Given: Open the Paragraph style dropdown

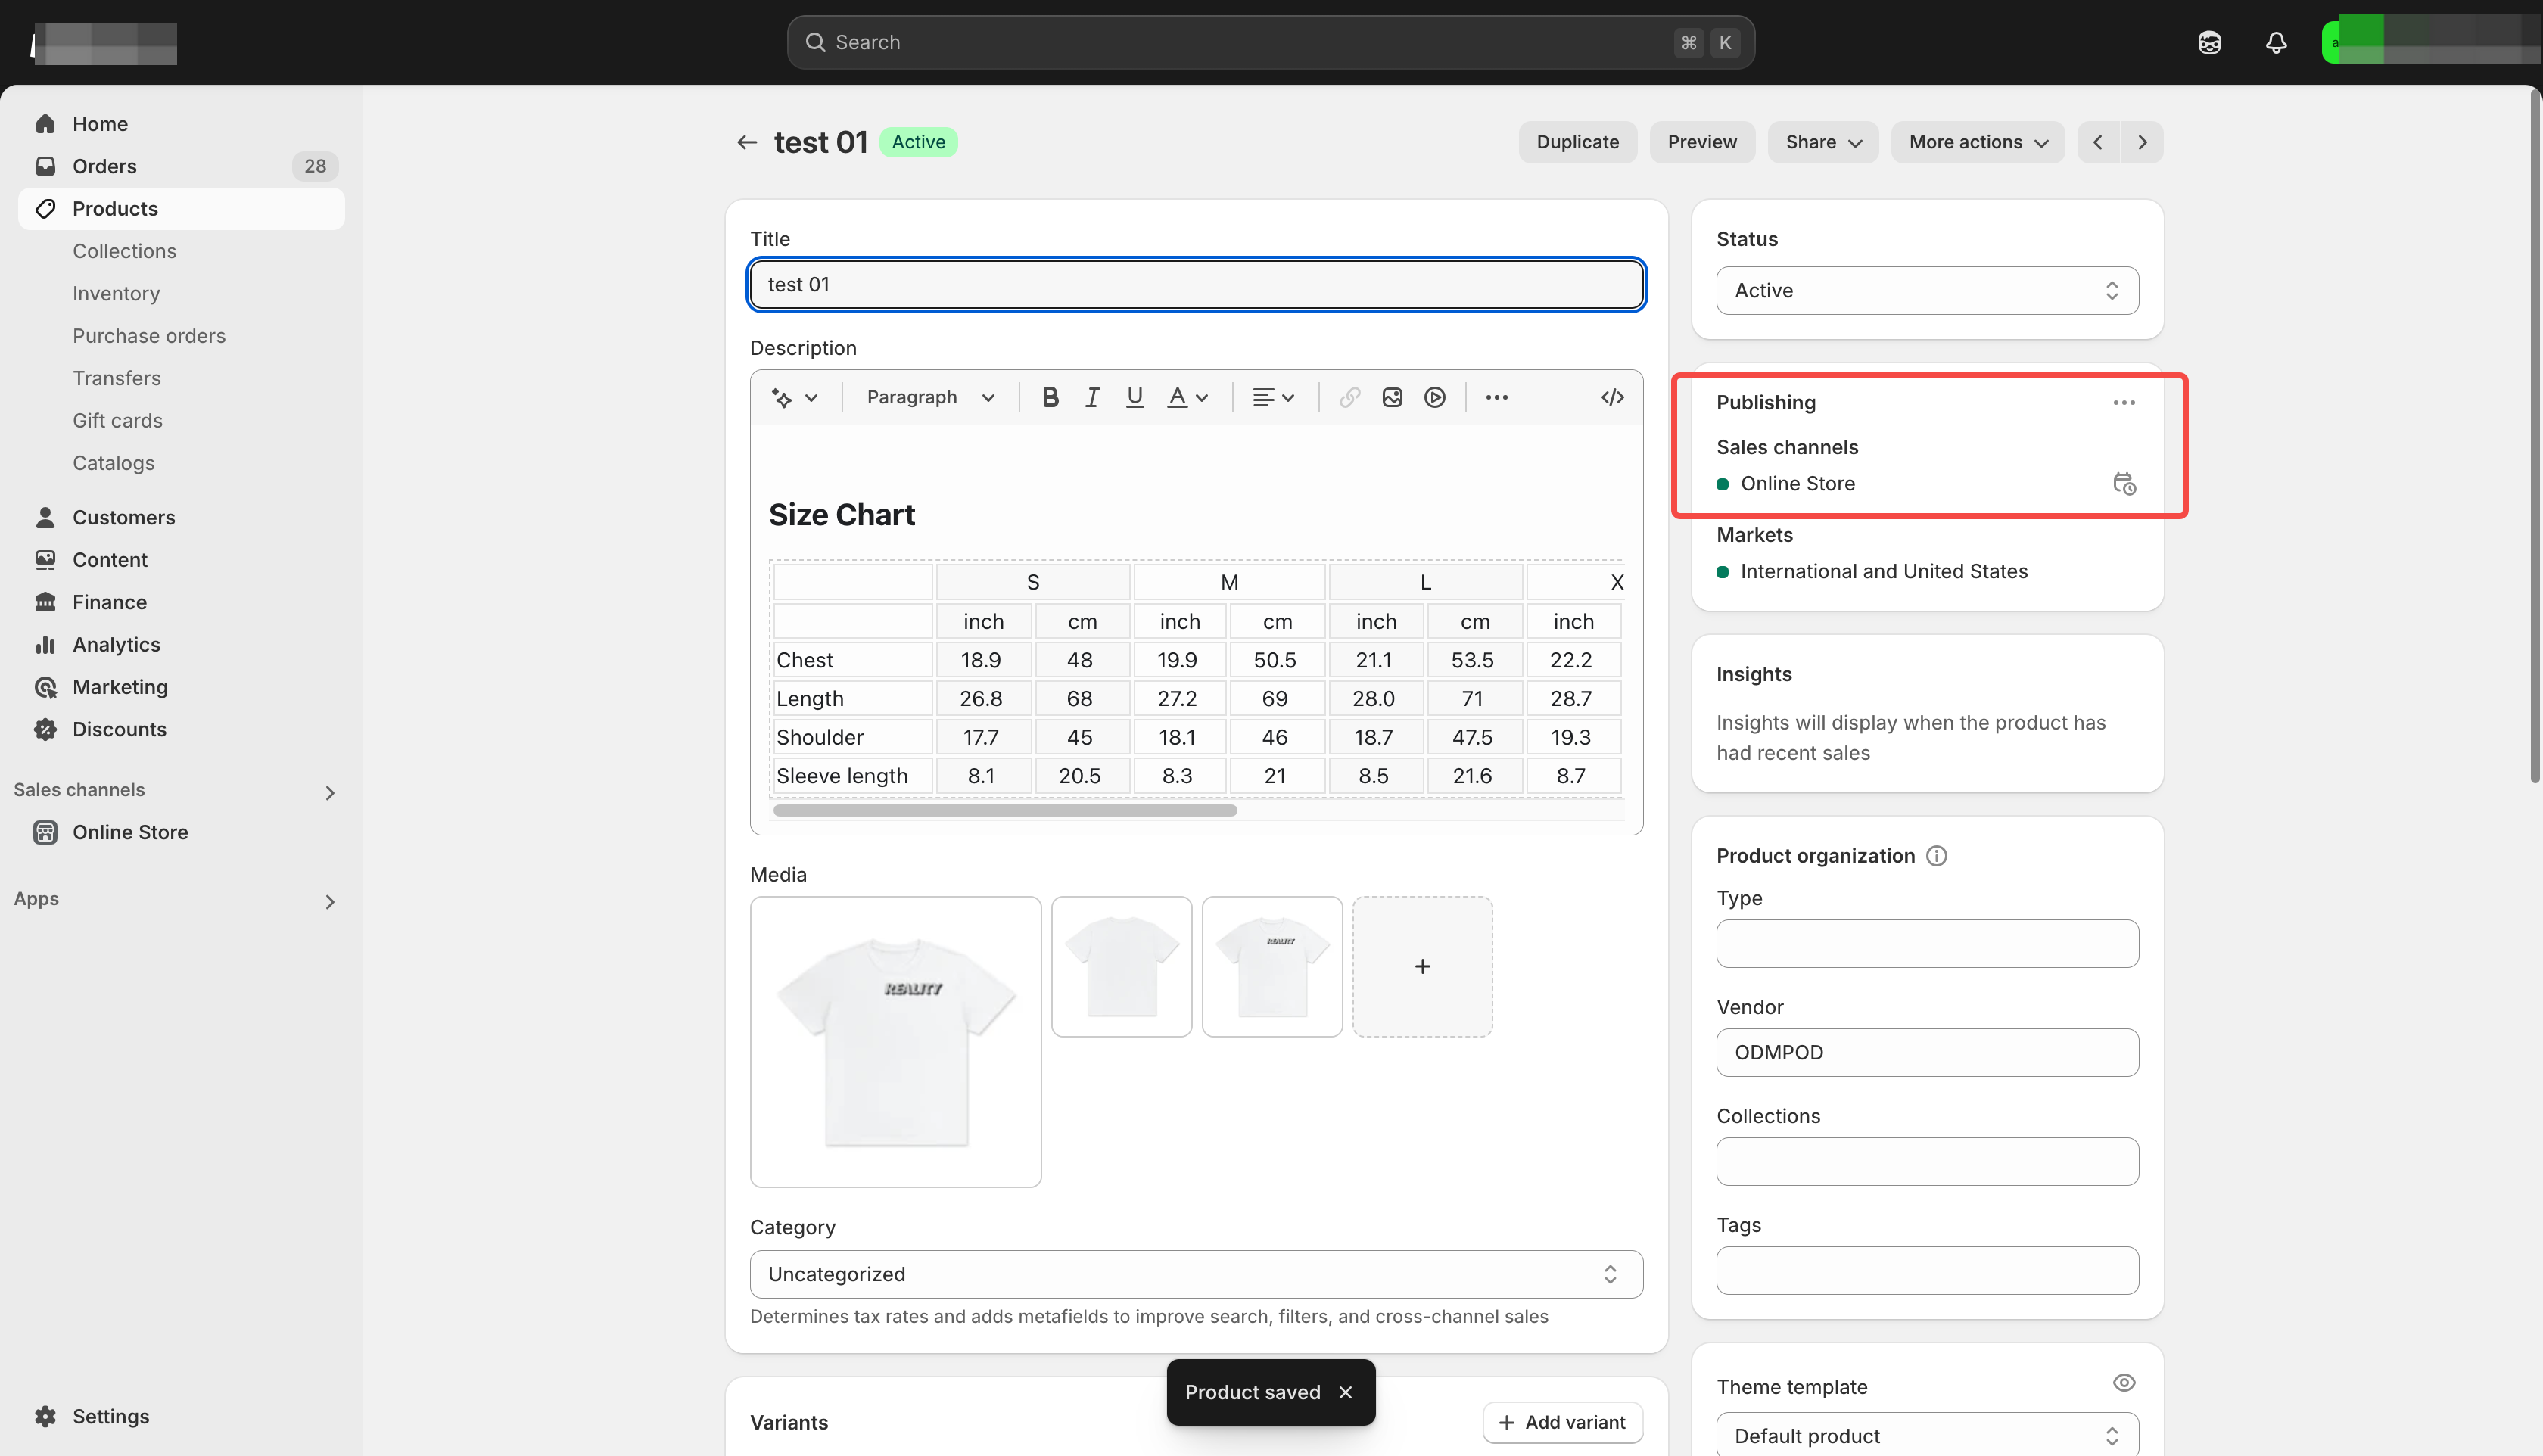Looking at the screenshot, I should [x=930, y=397].
